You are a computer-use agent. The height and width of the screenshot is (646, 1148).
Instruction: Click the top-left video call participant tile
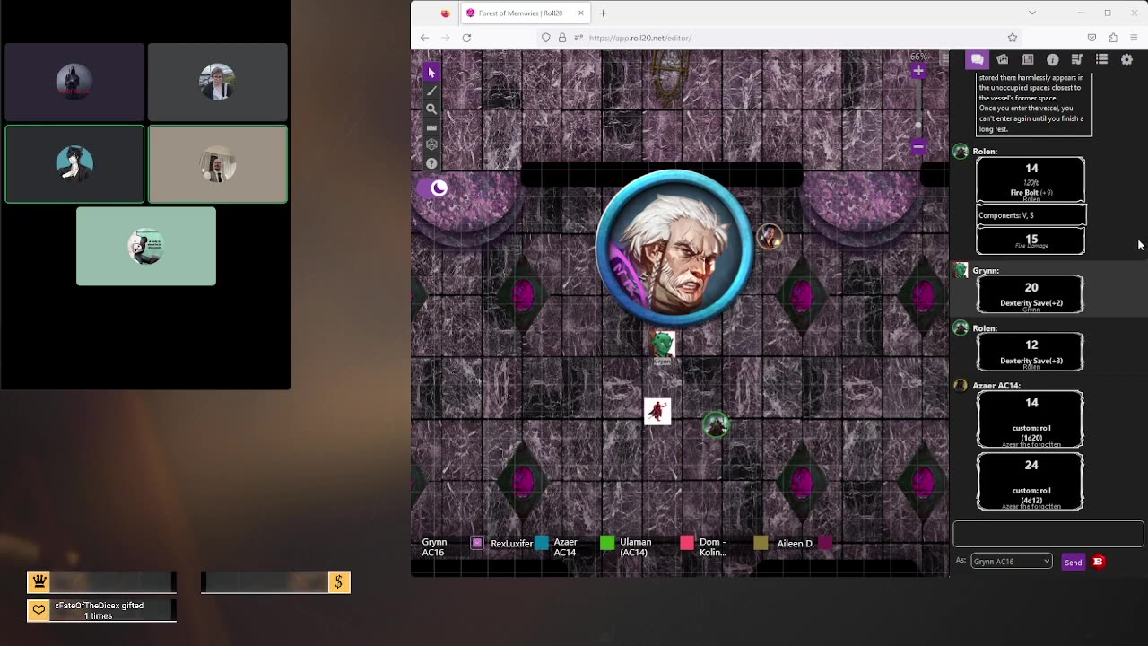pyautogui.click(x=74, y=82)
